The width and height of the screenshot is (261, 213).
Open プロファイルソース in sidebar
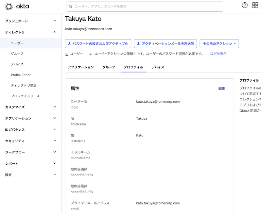[25, 96]
